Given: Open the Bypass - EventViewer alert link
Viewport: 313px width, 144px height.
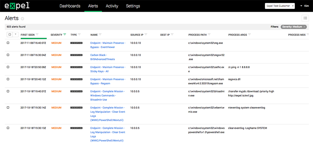Looking at the screenshot, I should click(x=108, y=45).
